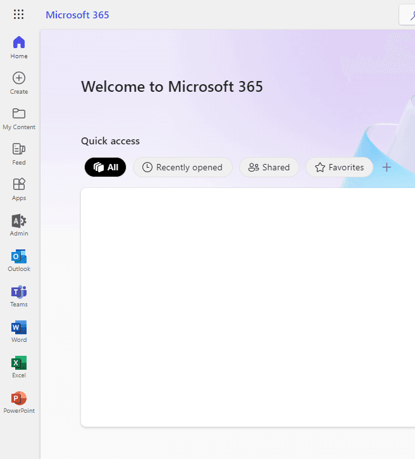This screenshot has height=459, width=415.
Task: Add a new quick access filter
Action: (387, 167)
